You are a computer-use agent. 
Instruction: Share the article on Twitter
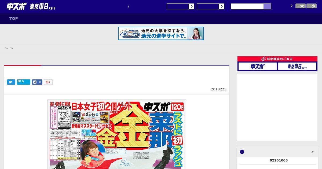pyautogui.click(x=11, y=82)
